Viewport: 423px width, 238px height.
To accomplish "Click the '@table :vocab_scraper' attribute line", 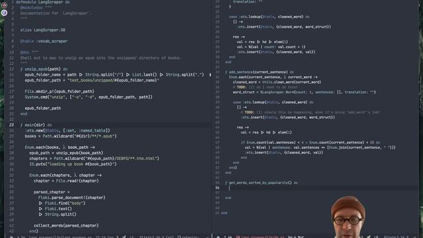I will 44,41.
